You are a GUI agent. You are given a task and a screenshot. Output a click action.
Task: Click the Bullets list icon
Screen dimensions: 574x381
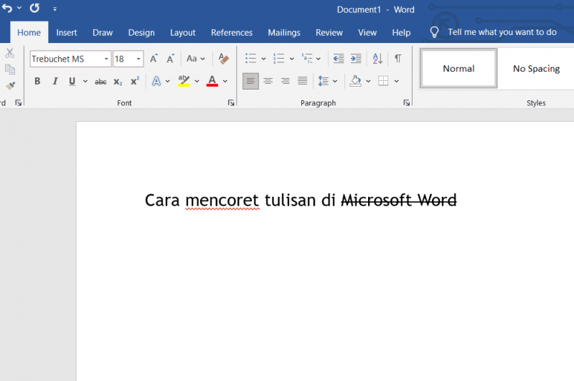250,59
